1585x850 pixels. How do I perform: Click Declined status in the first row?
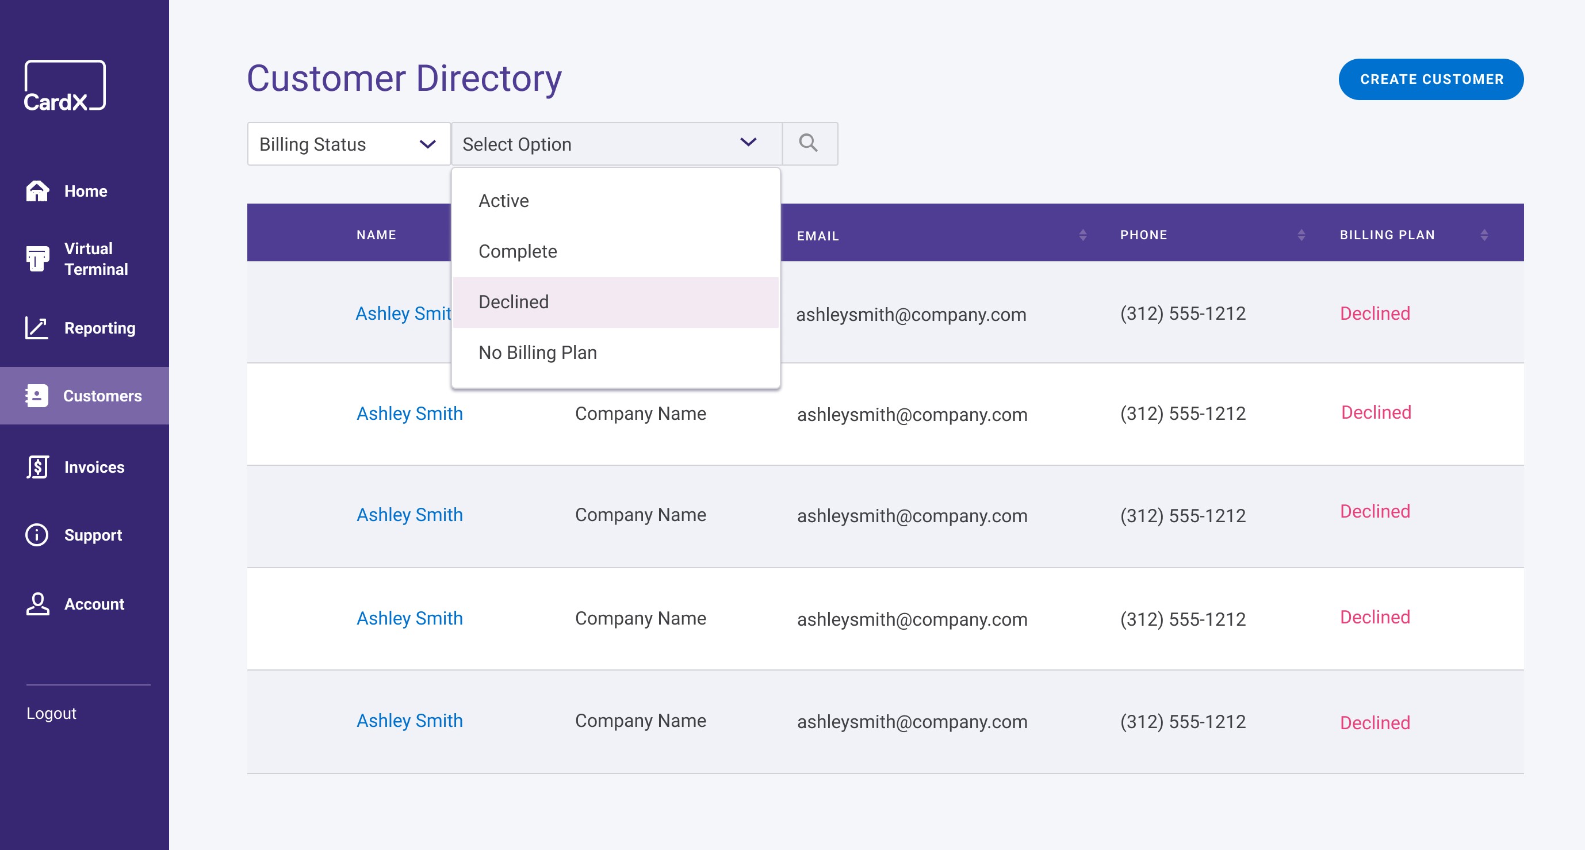coord(1375,313)
